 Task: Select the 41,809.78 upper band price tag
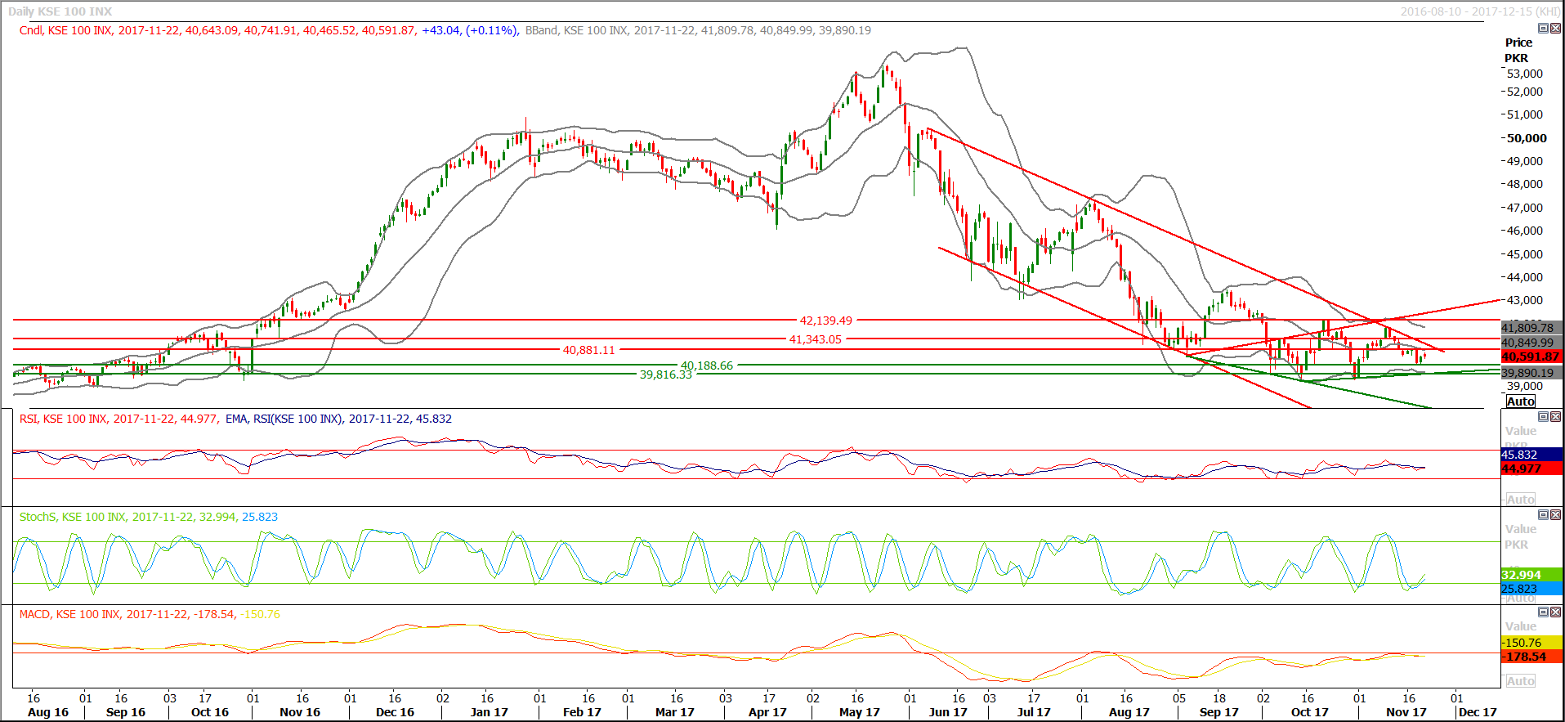(x=1531, y=328)
